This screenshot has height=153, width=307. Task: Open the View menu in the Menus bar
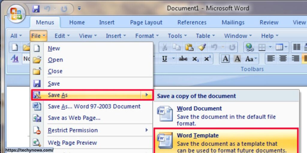pyautogui.click(x=88, y=36)
